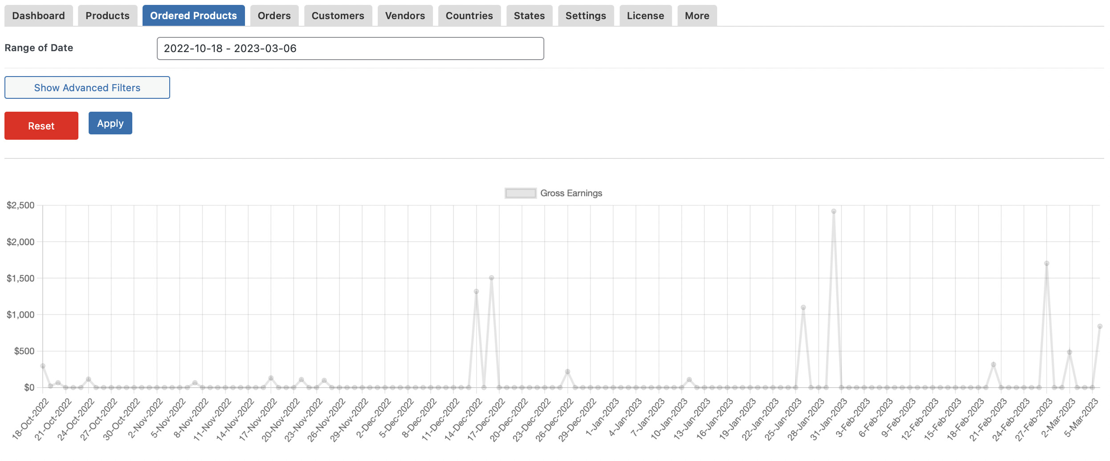Screen dimensions: 1110x461
Task: View the States tab
Action: [529, 16]
